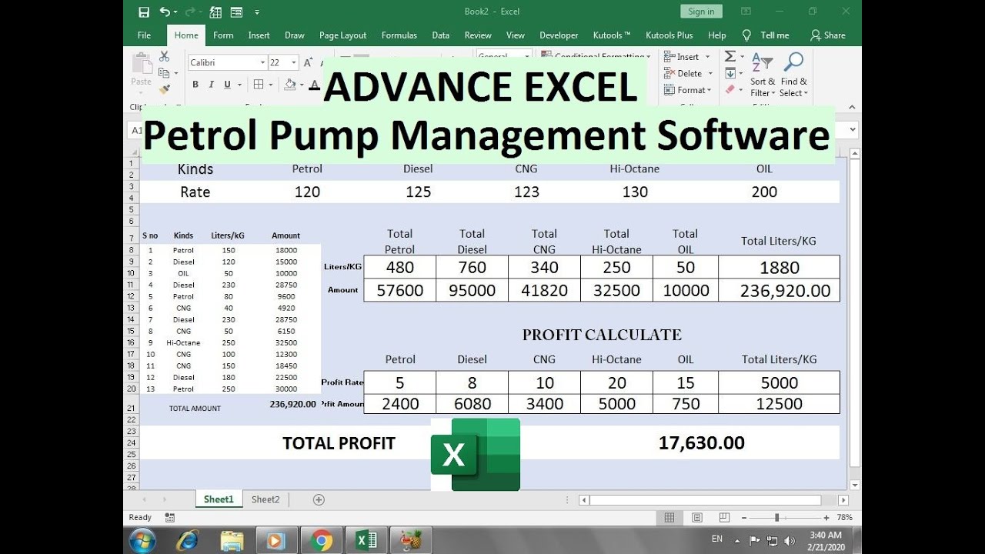Image resolution: width=985 pixels, height=554 pixels.
Task: Expand the Borders dropdown arrow
Action: [272, 85]
